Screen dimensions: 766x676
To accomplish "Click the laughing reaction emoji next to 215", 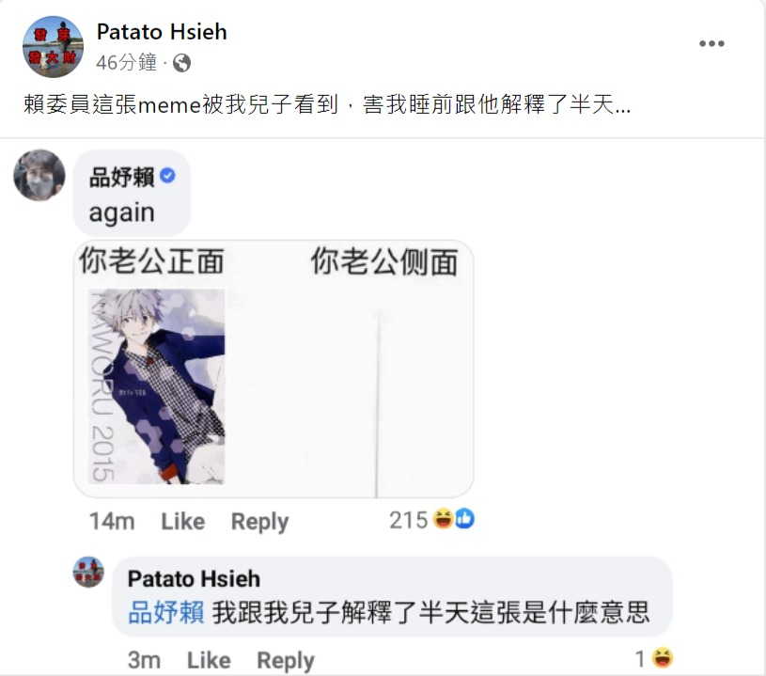I will pyautogui.click(x=443, y=519).
